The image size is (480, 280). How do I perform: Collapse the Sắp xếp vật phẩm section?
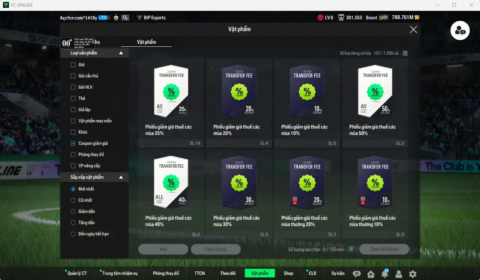point(121,177)
